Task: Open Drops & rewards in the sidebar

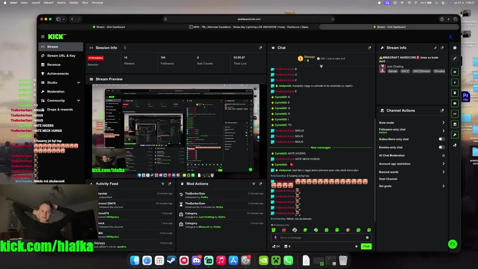Action: point(60,109)
